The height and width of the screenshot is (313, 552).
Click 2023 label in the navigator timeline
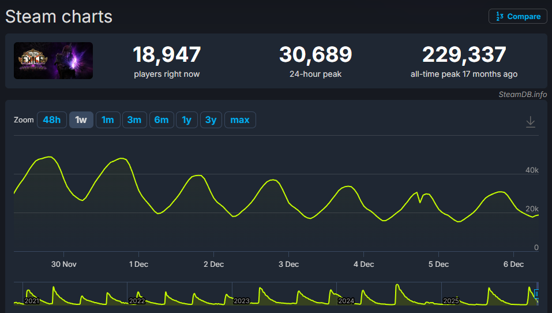tap(242, 301)
